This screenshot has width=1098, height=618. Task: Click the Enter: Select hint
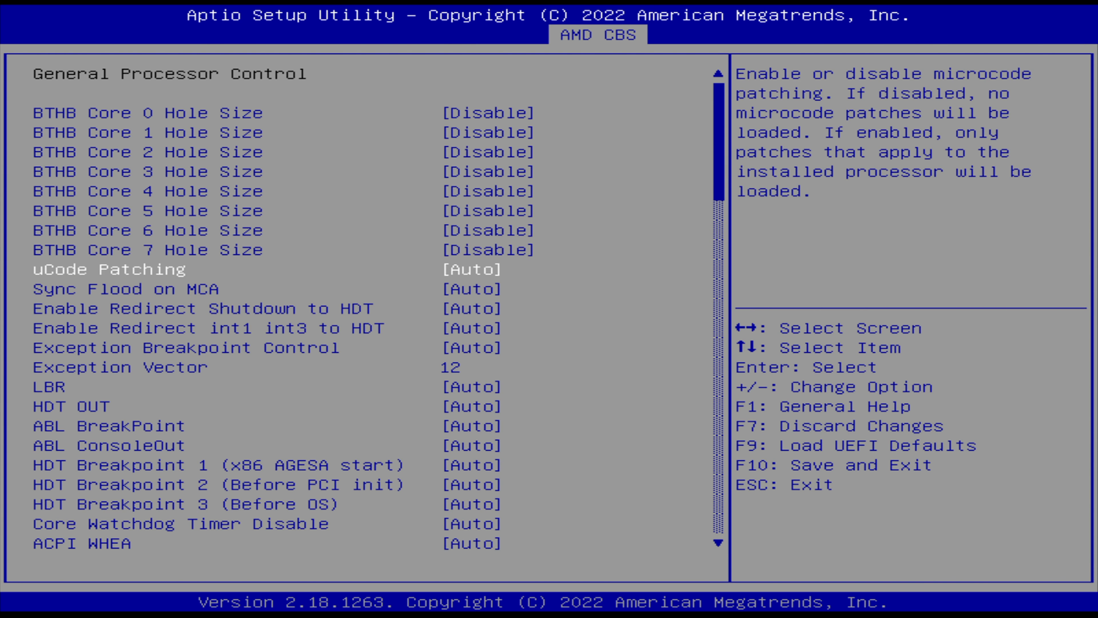pyautogui.click(x=806, y=368)
